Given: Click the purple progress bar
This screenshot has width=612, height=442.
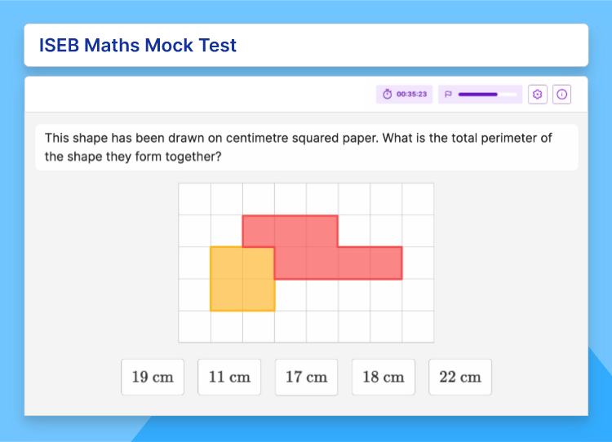Looking at the screenshot, I should pos(487,95).
